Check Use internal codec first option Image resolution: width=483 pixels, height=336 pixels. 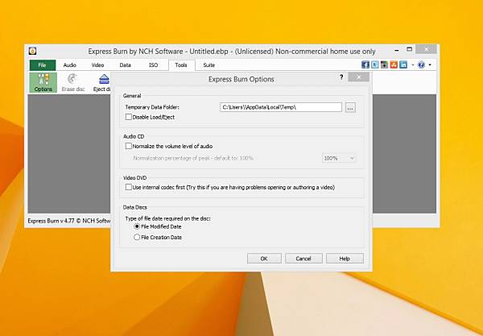click(x=129, y=187)
